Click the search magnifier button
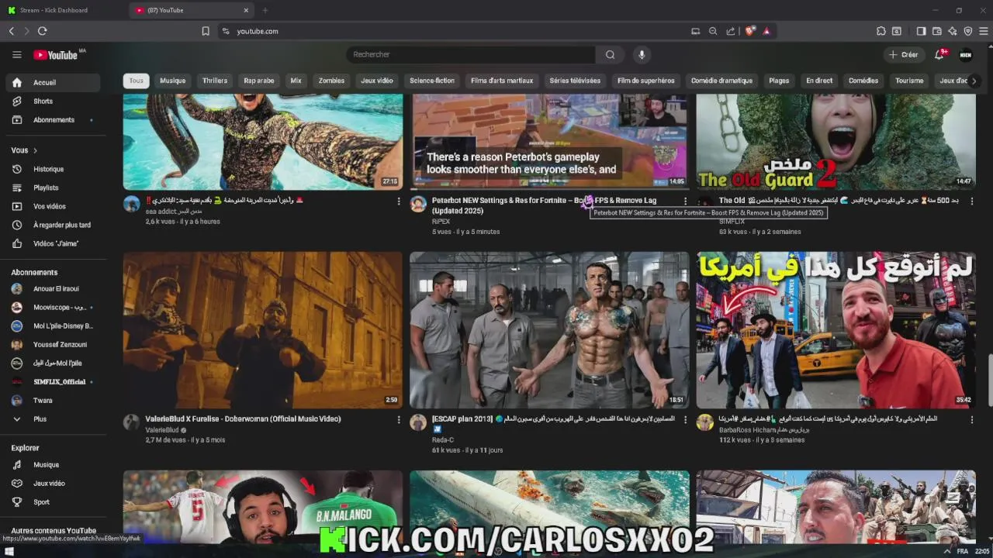 tap(610, 54)
